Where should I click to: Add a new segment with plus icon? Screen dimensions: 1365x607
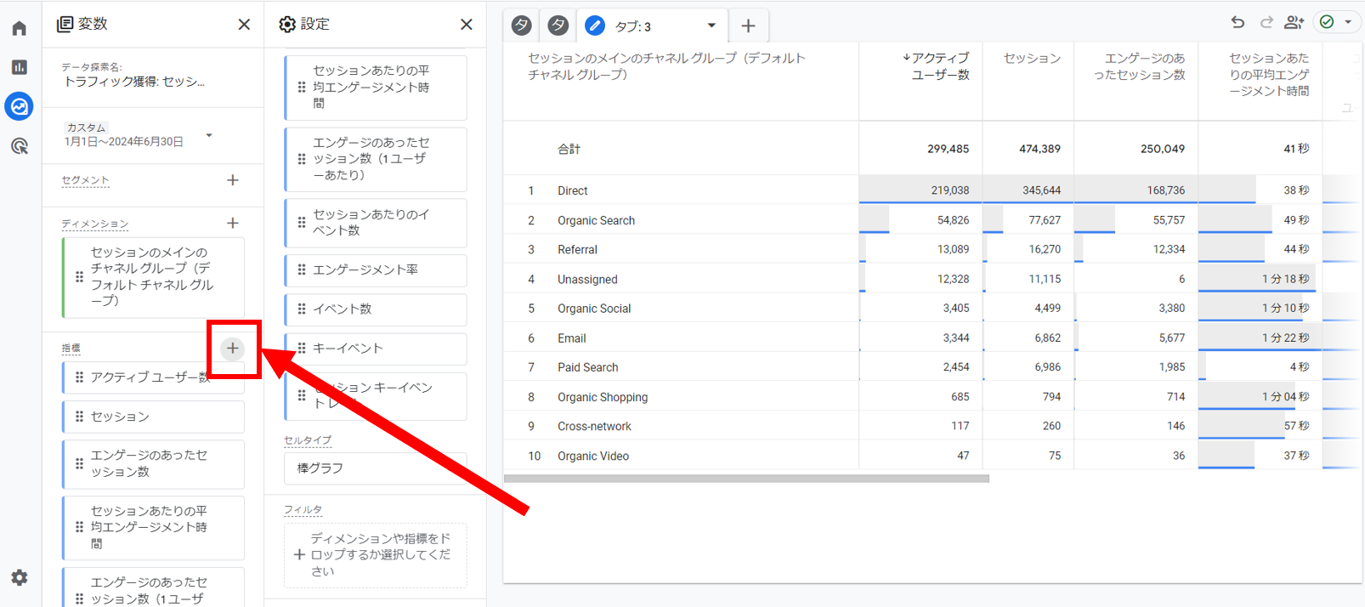coord(233,180)
